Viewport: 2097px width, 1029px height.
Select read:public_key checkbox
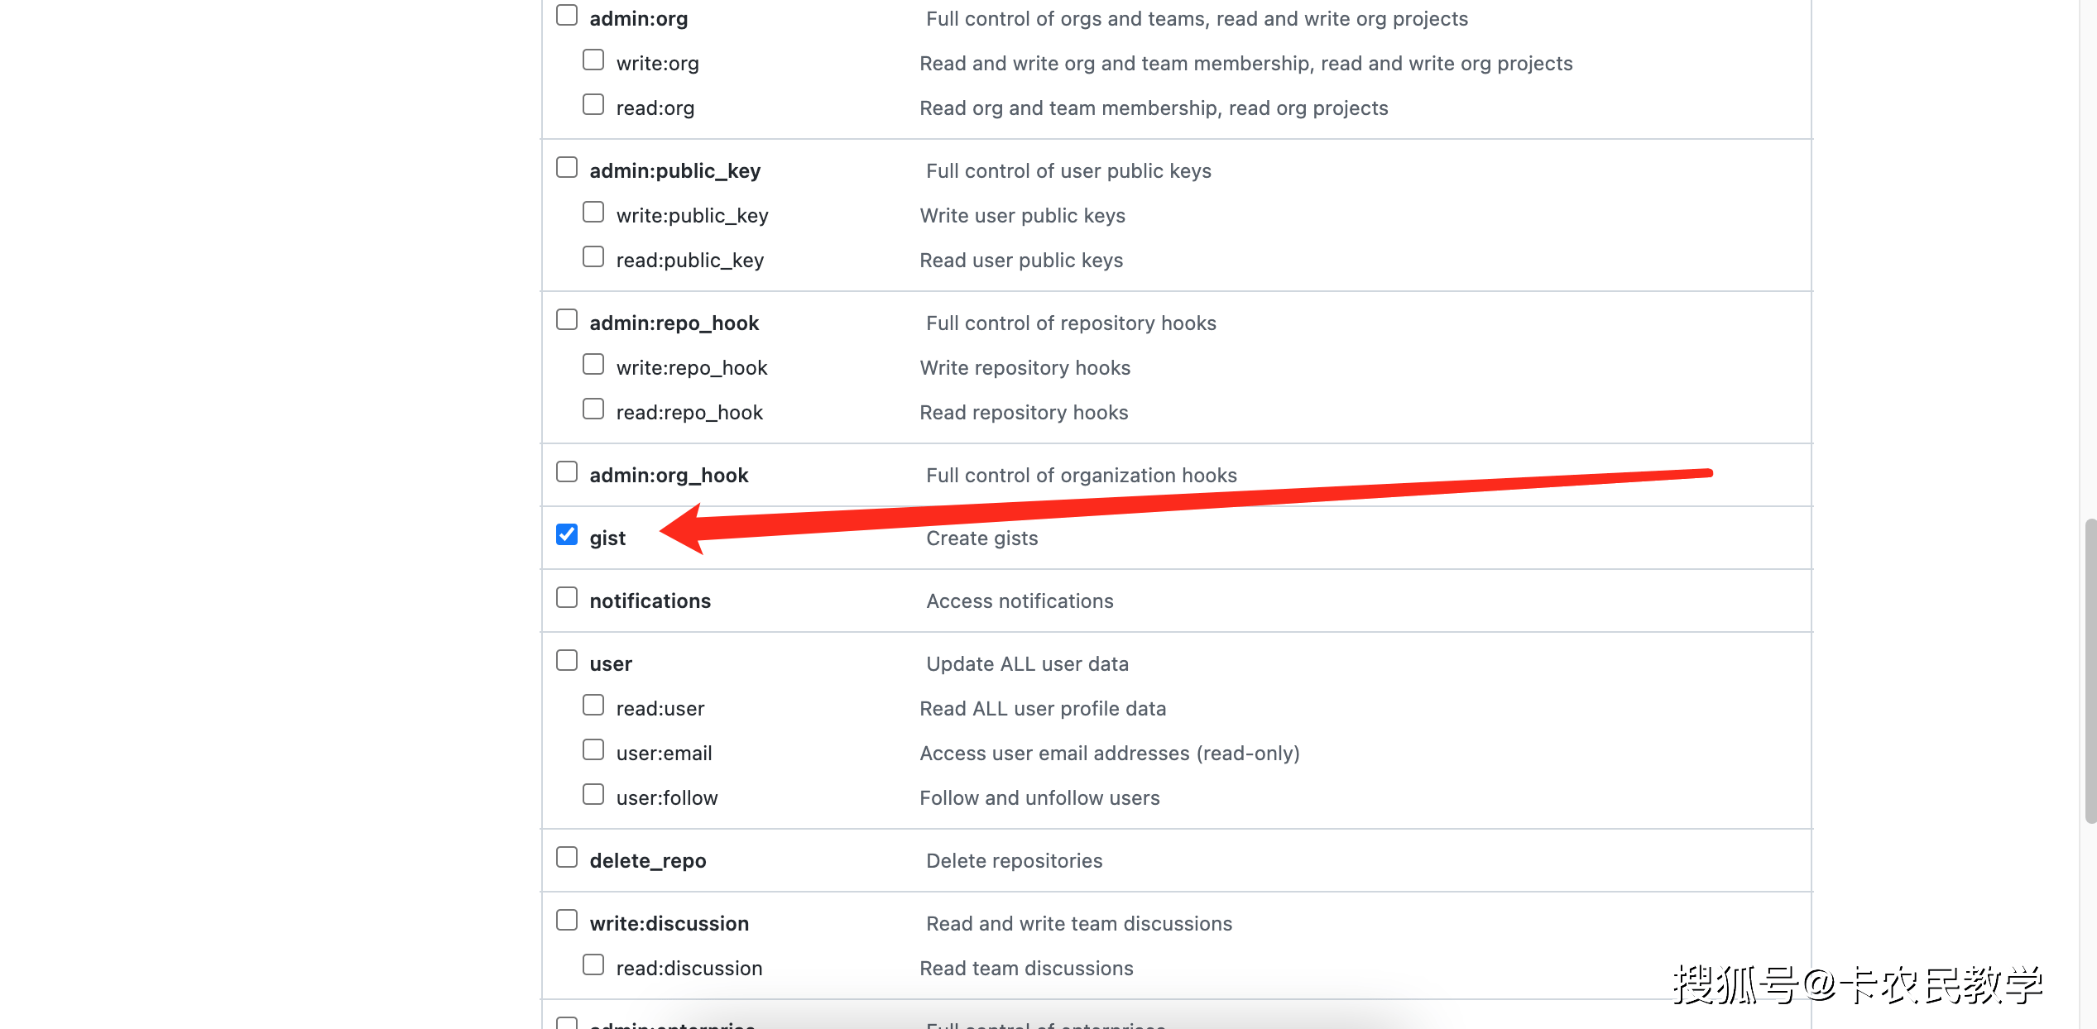pyautogui.click(x=593, y=256)
